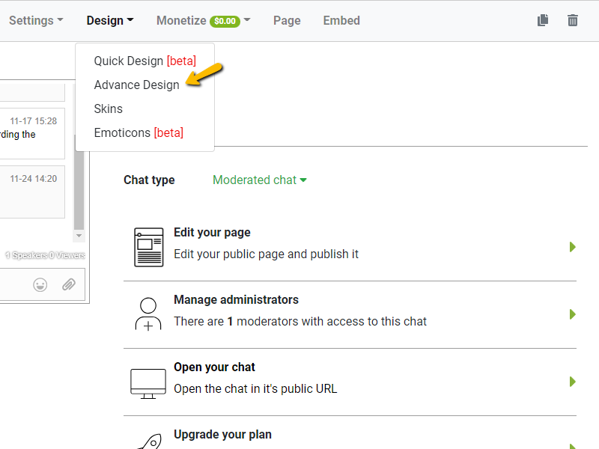599x449 pixels.
Task: Click the duplicate chat copy icon
Action: [543, 21]
